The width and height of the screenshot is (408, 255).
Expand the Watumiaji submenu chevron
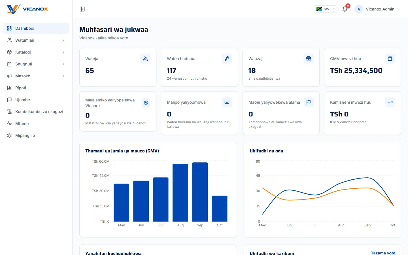tap(63, 40)
